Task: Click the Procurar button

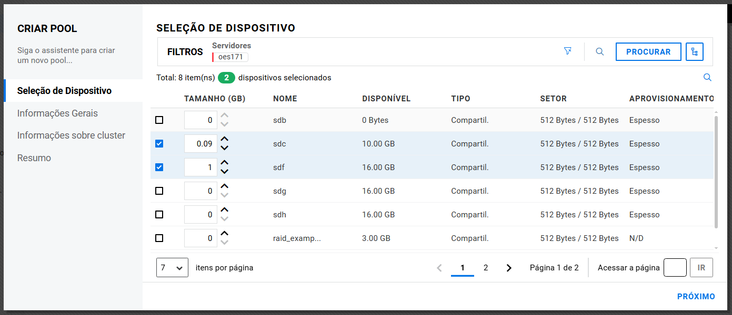Action: point(648,52)
